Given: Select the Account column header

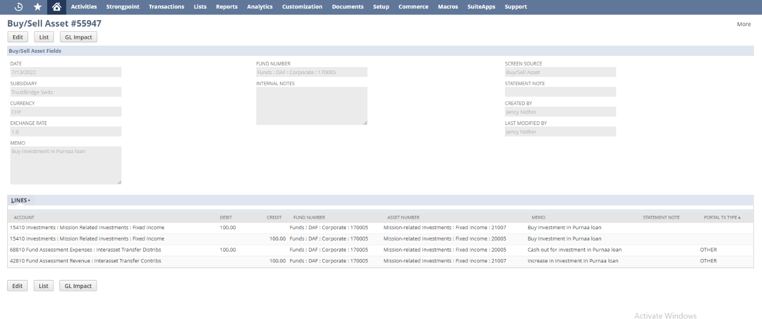Looking at the screenshot, I should [24, 217].
